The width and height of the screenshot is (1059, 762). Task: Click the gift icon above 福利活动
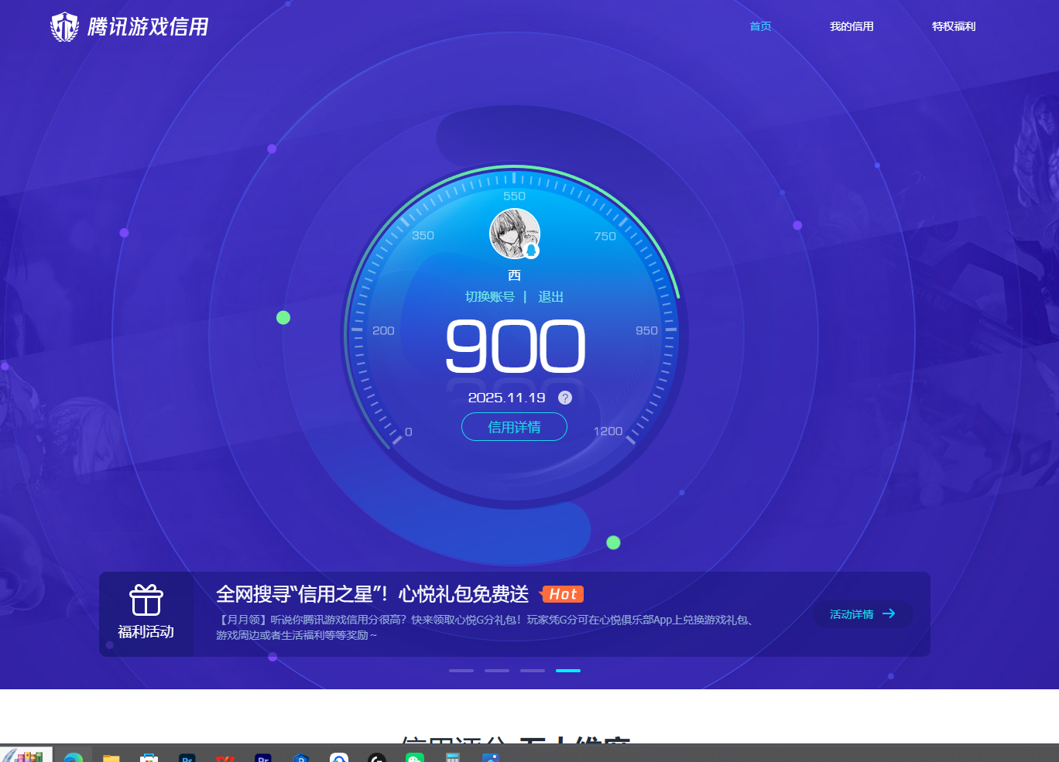(x=146, y=602)
